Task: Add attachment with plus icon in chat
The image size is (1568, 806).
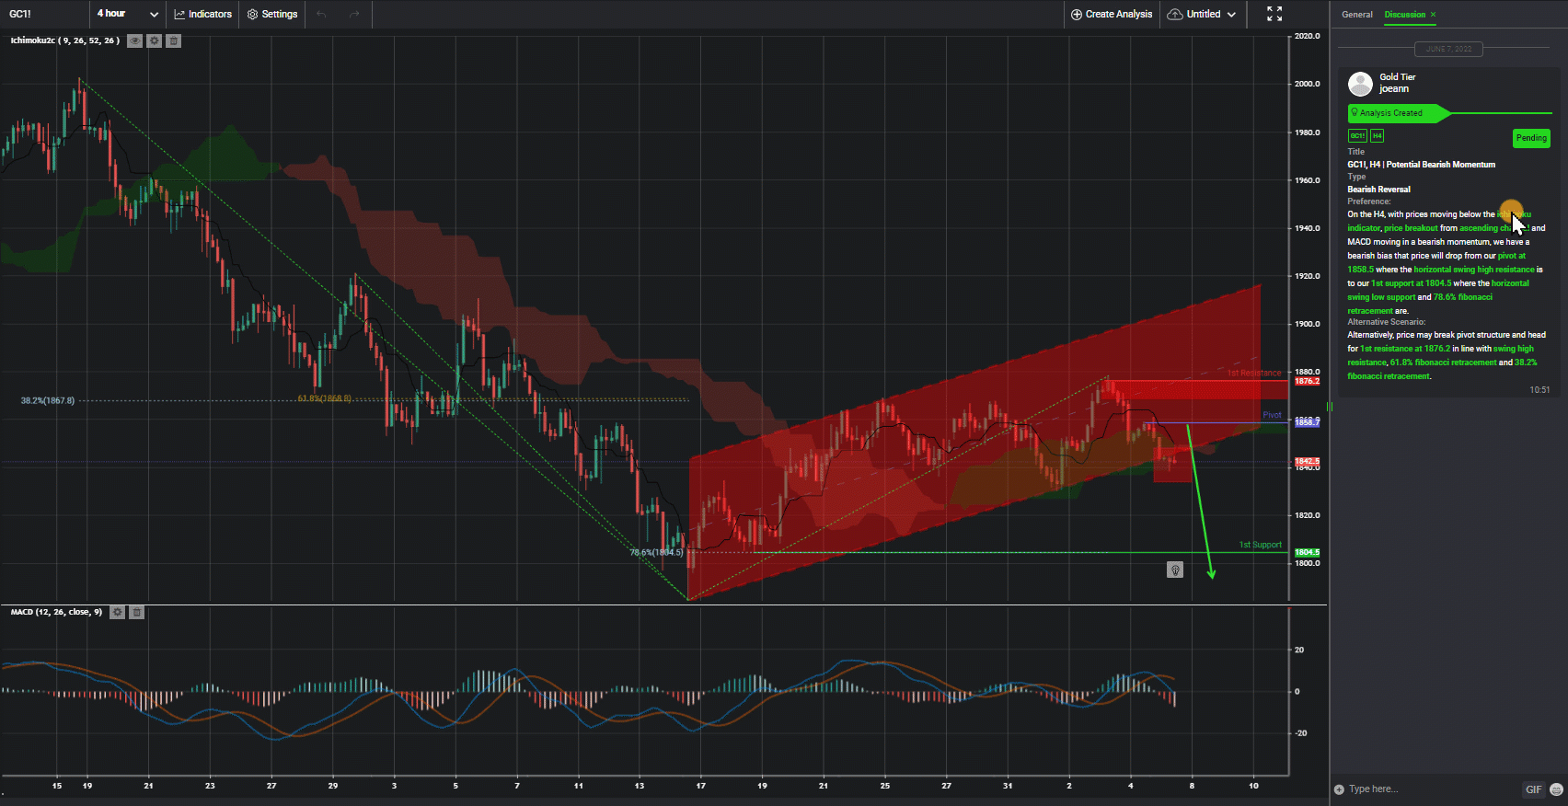Action: pyautogui.click(x=1339, y=789)
